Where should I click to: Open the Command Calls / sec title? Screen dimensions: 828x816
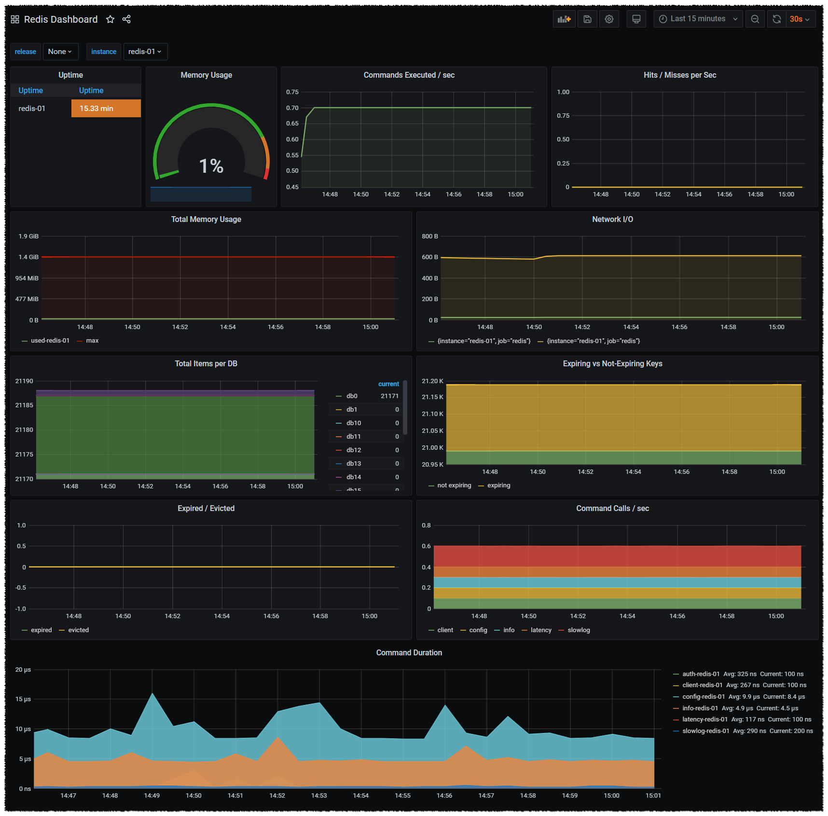pyautogui.click(x=613, y=509)
